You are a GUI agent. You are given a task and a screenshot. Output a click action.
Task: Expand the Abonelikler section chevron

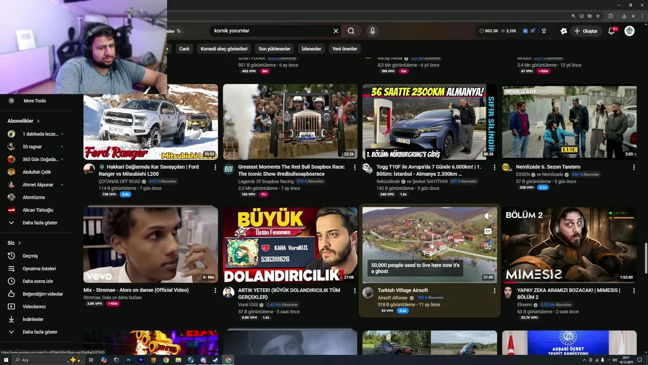pos(38,121)
